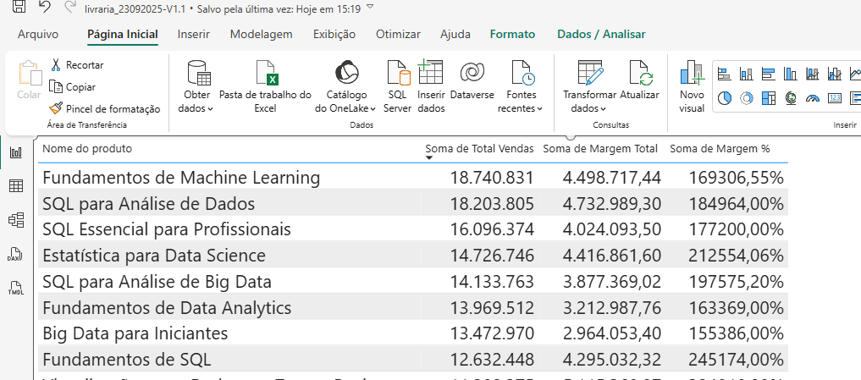Insert line and clustered column chart
This screenshot has height=380, width=861.
835,74
